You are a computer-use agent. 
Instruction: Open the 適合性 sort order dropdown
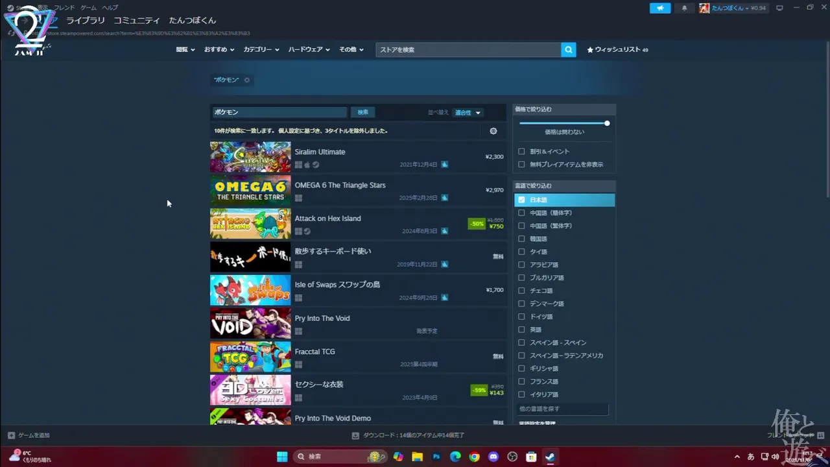[468, 112]
